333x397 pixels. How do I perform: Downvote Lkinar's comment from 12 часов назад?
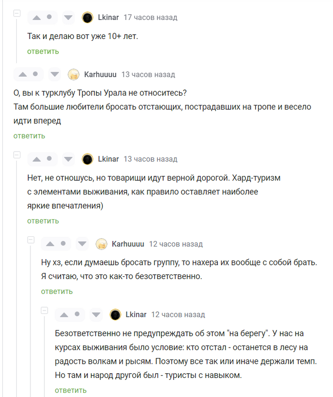pos(96,315)
